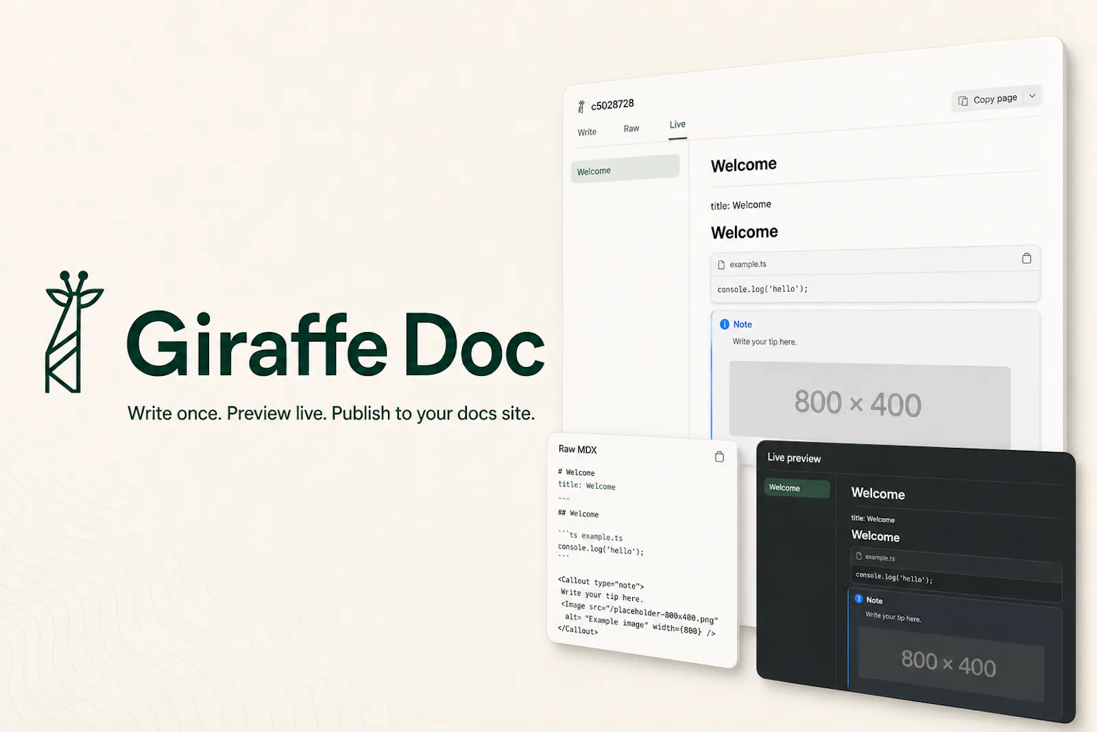Click 'title: Welcome' in Live preview

873,519
